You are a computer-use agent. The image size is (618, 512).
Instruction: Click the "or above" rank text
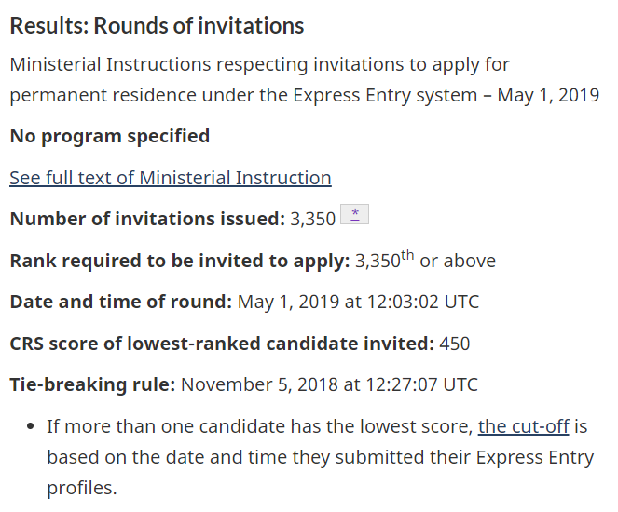(458, 261)
